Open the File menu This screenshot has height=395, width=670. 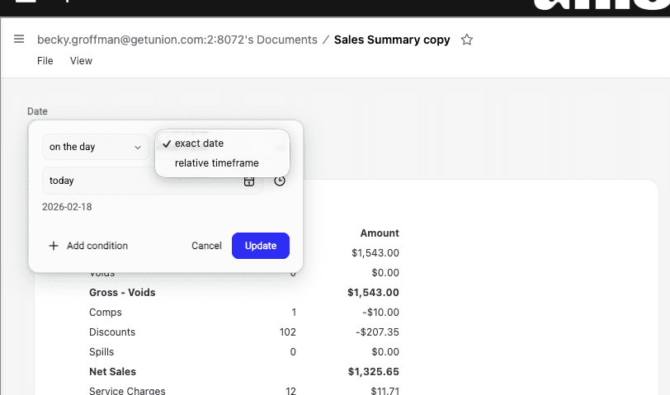[45, 61]
